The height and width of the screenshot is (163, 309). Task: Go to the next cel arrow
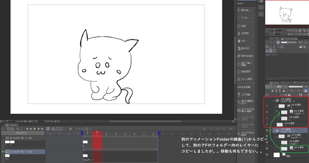(278, 47)
